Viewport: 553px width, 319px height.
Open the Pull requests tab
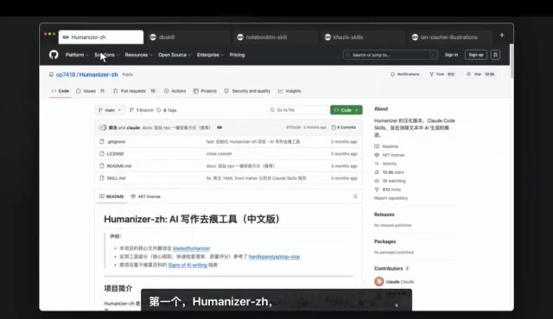134,91
